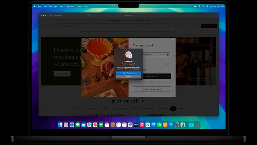Toggle the Safari sidebar button

51,15
